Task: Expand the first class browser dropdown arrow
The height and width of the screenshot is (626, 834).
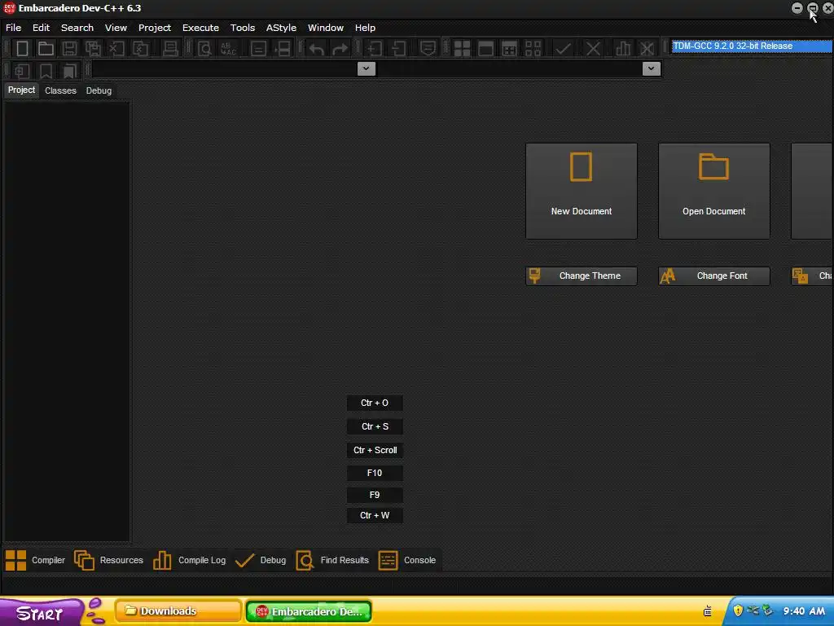Action: click(x=366, y=68)
